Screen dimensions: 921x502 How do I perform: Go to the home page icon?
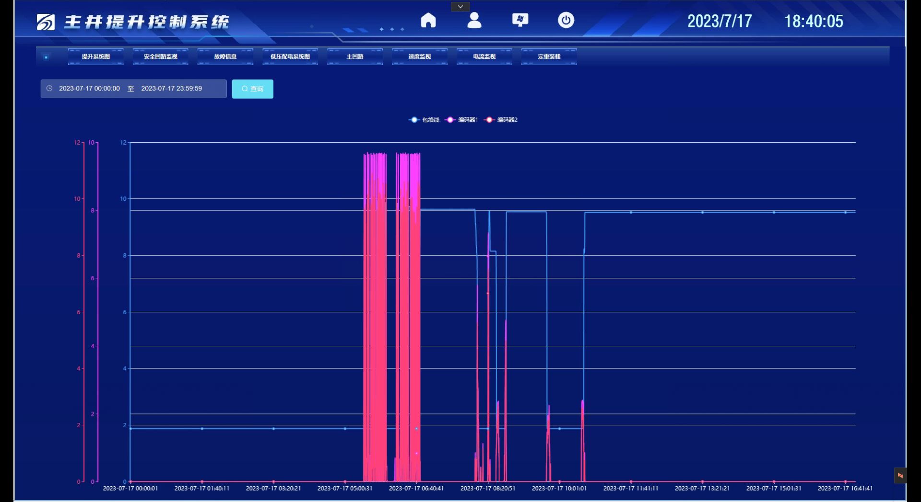tap(428, 21)
